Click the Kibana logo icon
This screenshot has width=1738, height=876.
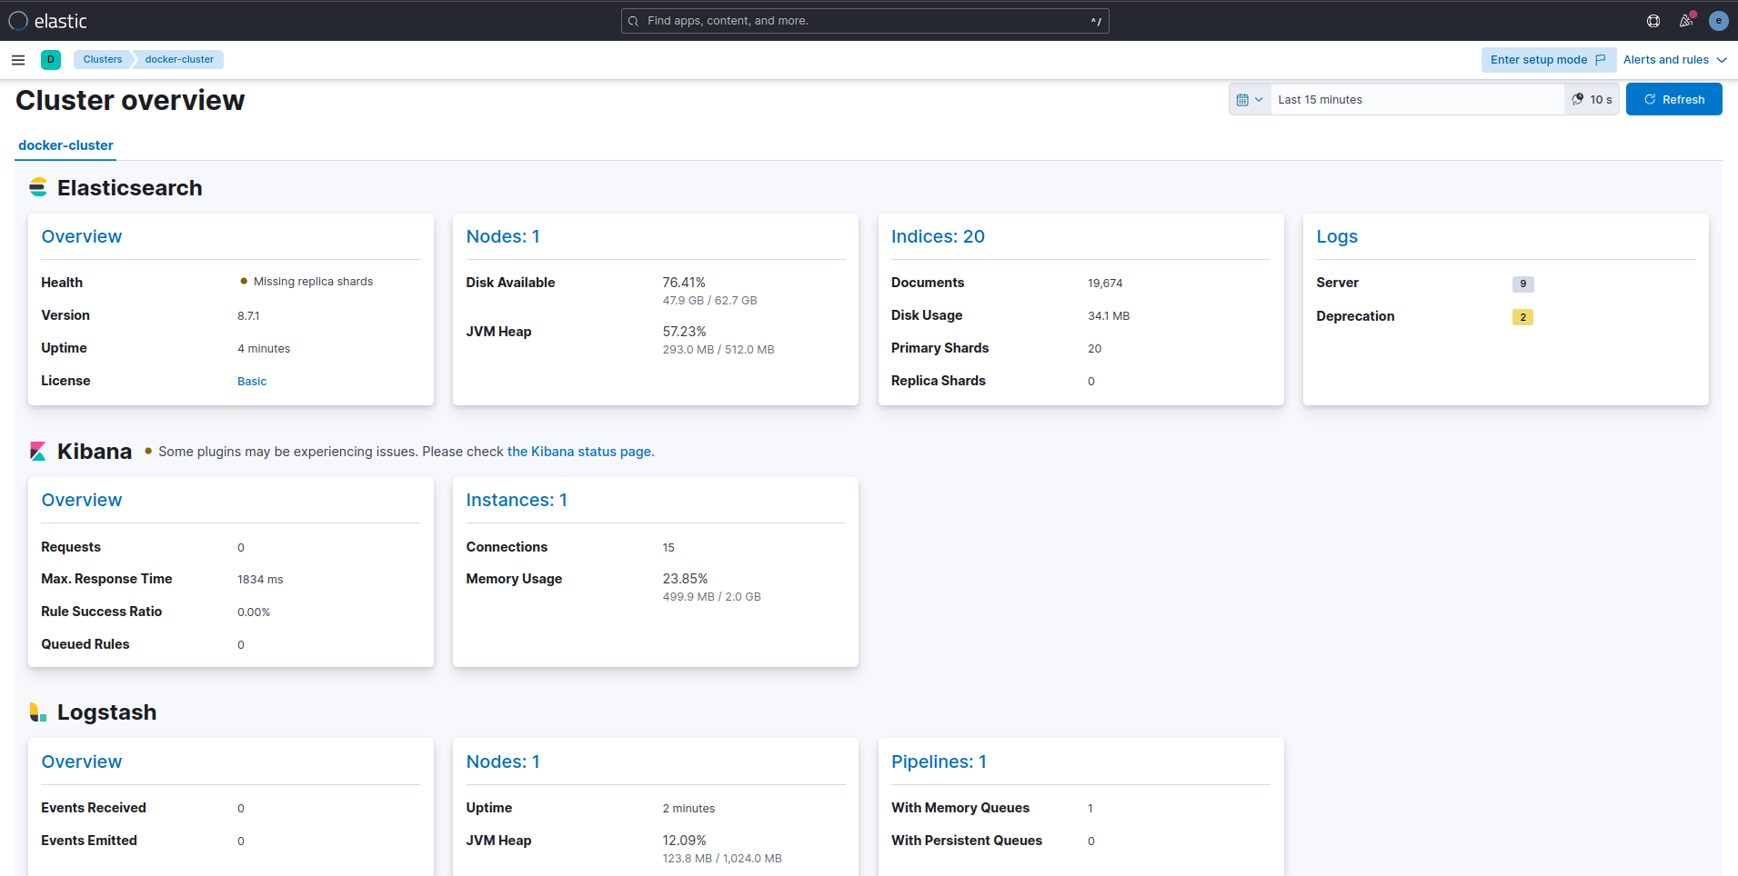[x=38, y=452]
